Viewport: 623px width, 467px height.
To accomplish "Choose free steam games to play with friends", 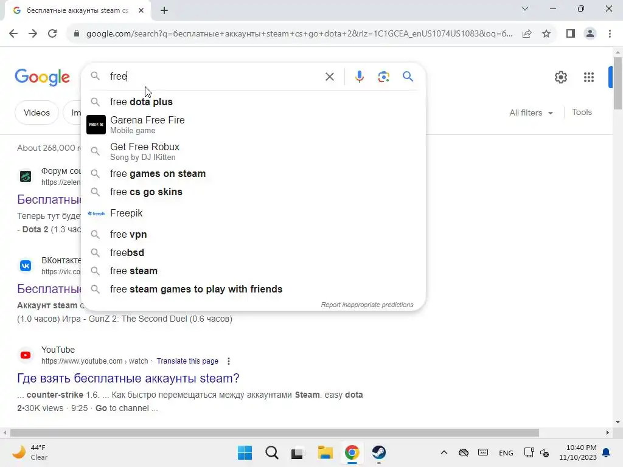I will coord(253,289).
